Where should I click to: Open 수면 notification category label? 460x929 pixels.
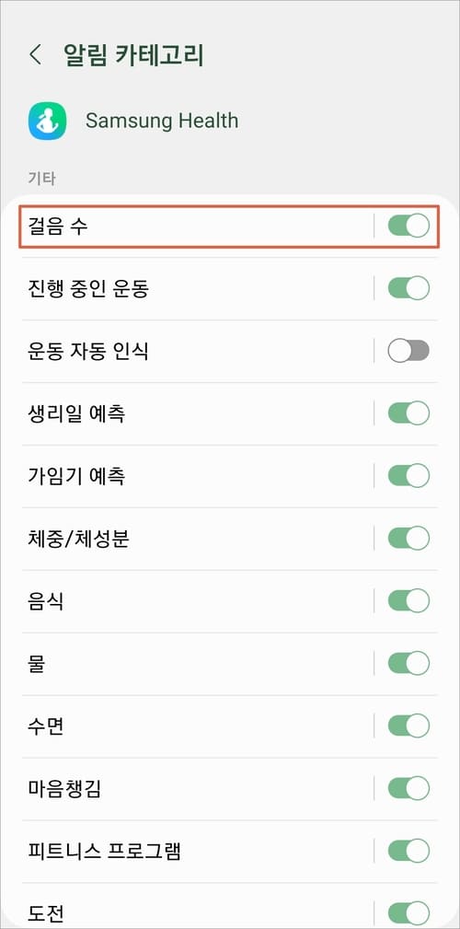coord(46,726)
